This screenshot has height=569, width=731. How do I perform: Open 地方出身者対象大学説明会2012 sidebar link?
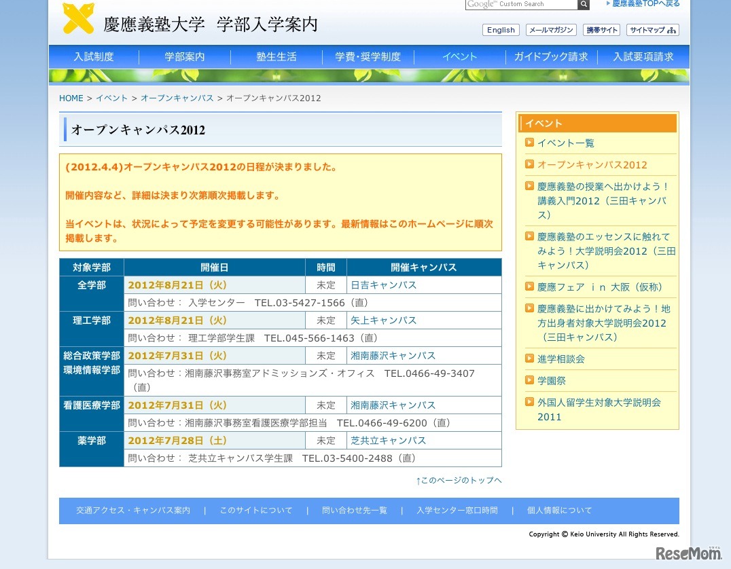click(604, 323)
